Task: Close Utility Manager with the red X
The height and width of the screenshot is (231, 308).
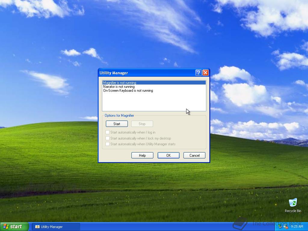Action: pos(205,73)
